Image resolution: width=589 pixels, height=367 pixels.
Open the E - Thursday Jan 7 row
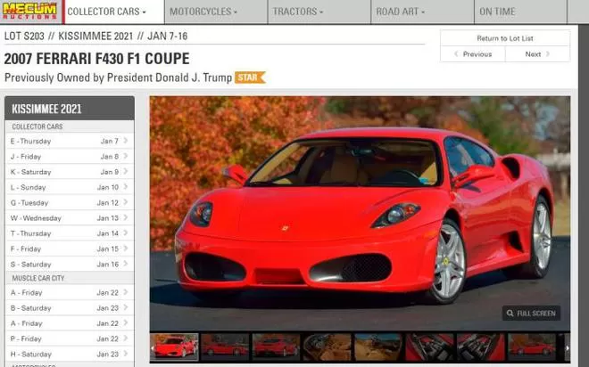(70, 141)
